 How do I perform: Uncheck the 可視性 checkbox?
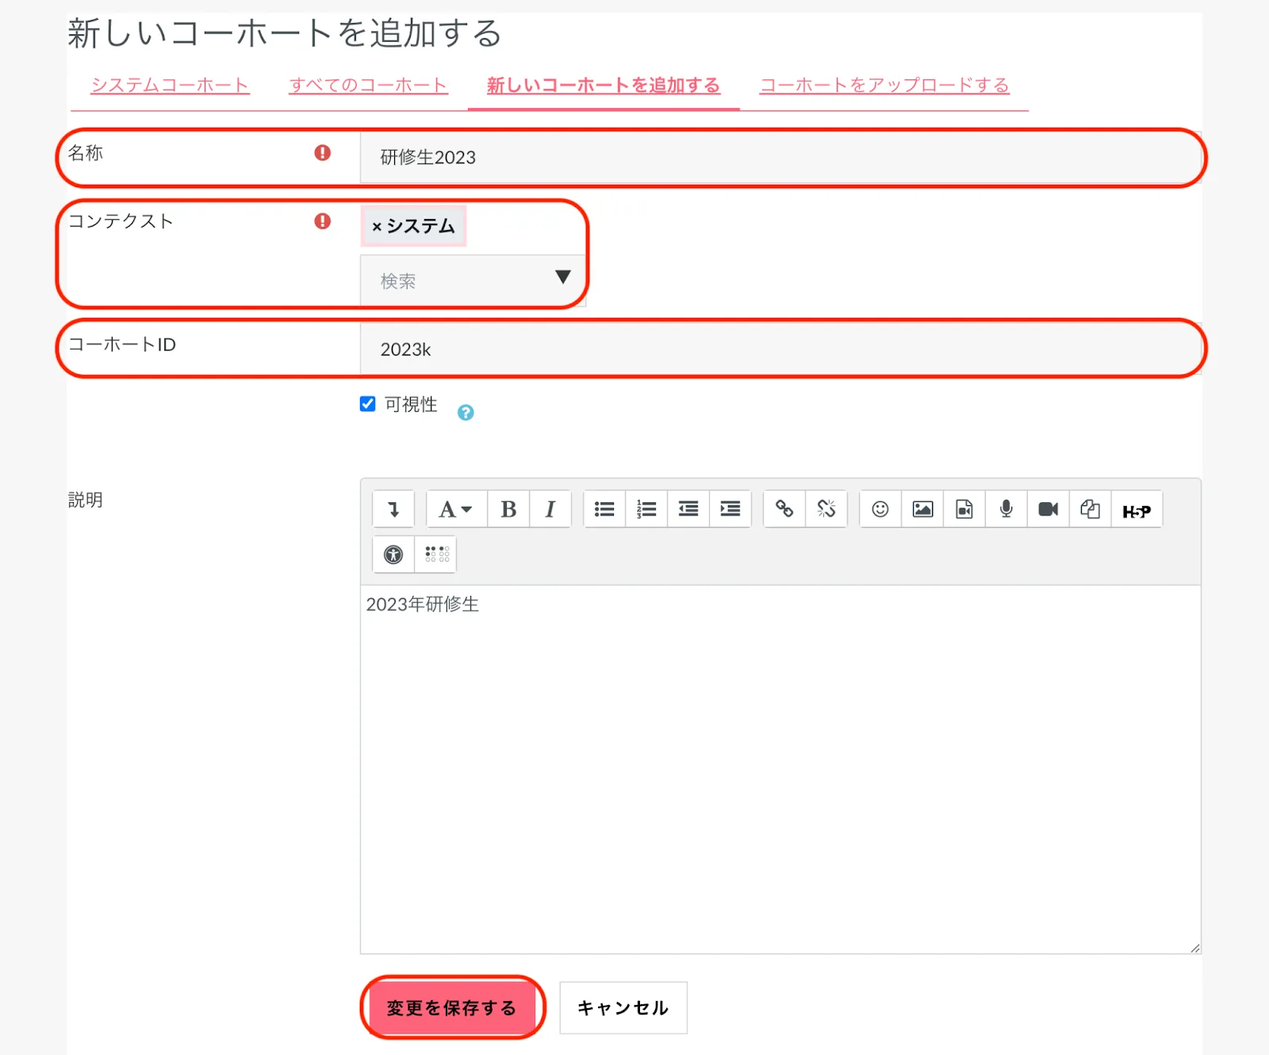pyautogui.click(x=368, y=405)
